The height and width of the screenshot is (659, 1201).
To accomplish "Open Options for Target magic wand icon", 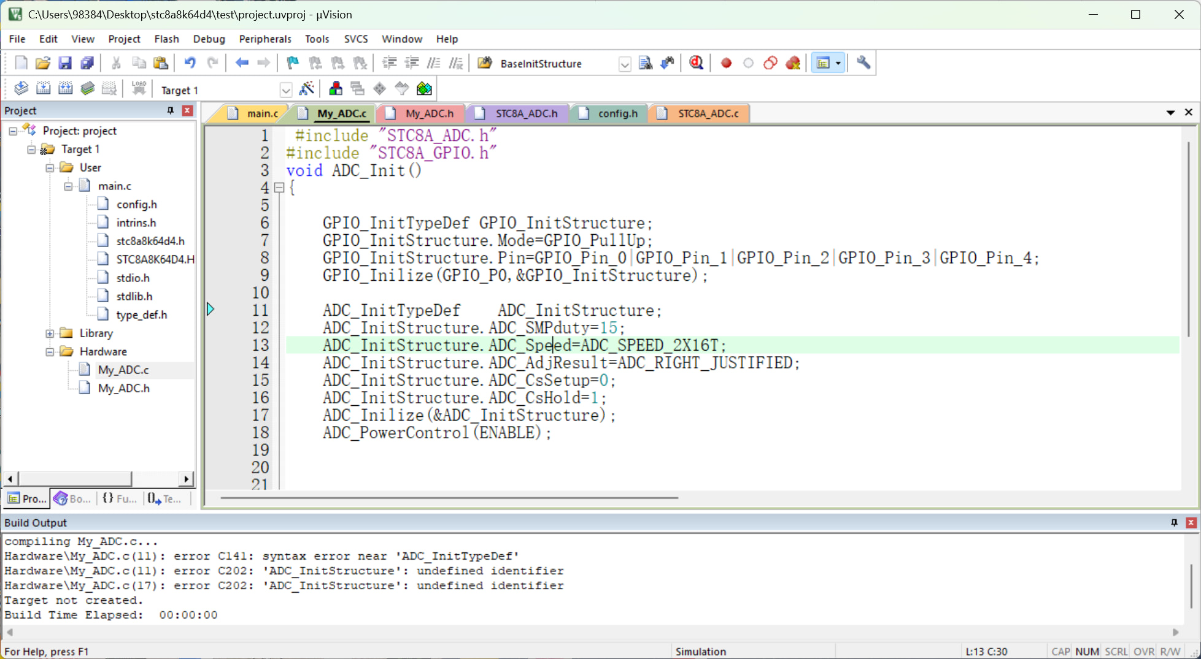I will tap(306, 90).
